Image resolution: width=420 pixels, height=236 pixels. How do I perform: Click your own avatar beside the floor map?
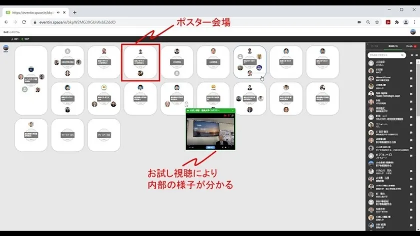coord(5,48)
